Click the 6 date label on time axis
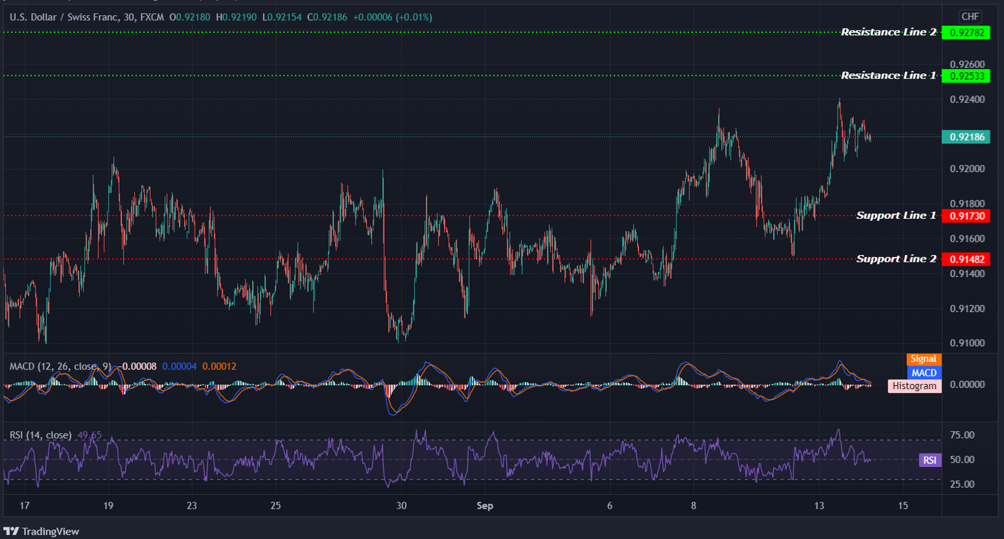 click(610, 505)
